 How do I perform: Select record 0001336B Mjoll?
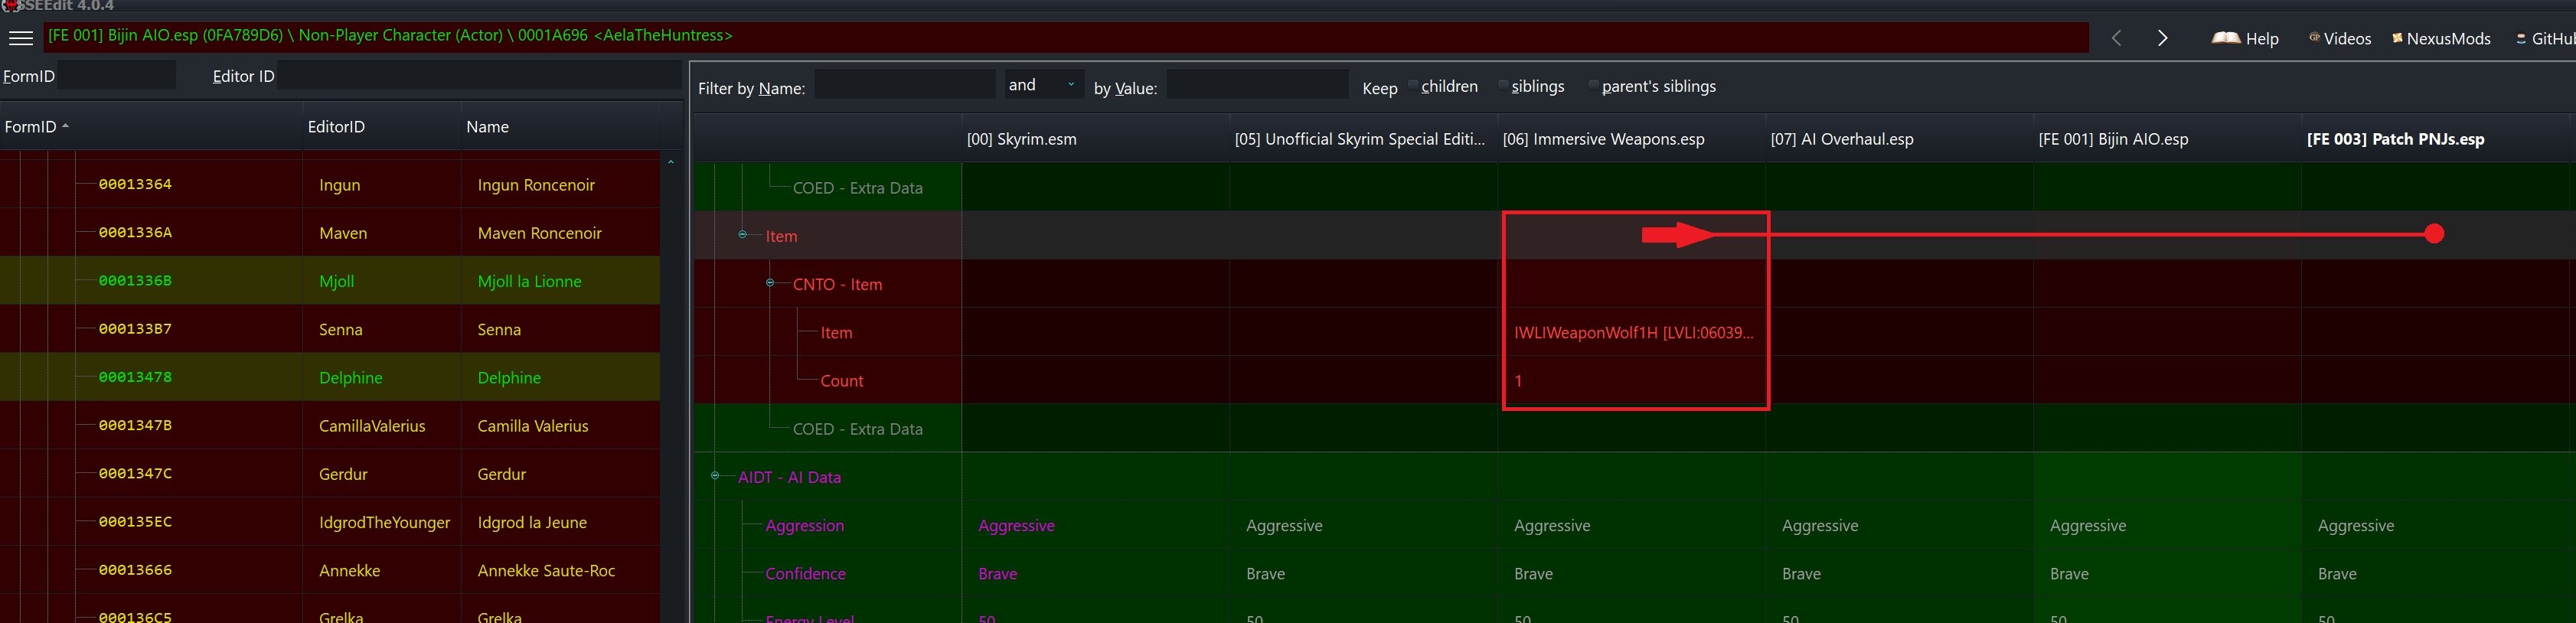[330, 281]
